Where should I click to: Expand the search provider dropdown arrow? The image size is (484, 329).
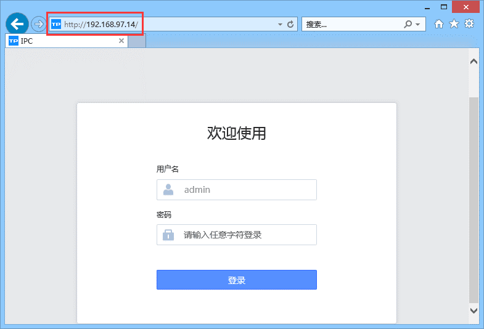(x=418, y=25)
